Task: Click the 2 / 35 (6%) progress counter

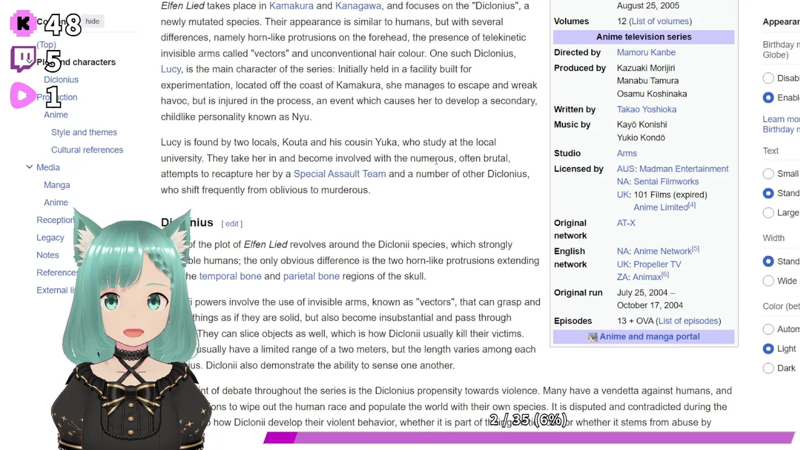Action: coord(529,420)
